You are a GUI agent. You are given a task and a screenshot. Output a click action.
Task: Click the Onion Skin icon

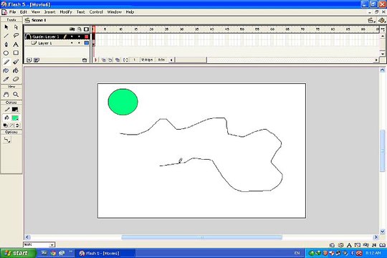click(x=104, y=59)
